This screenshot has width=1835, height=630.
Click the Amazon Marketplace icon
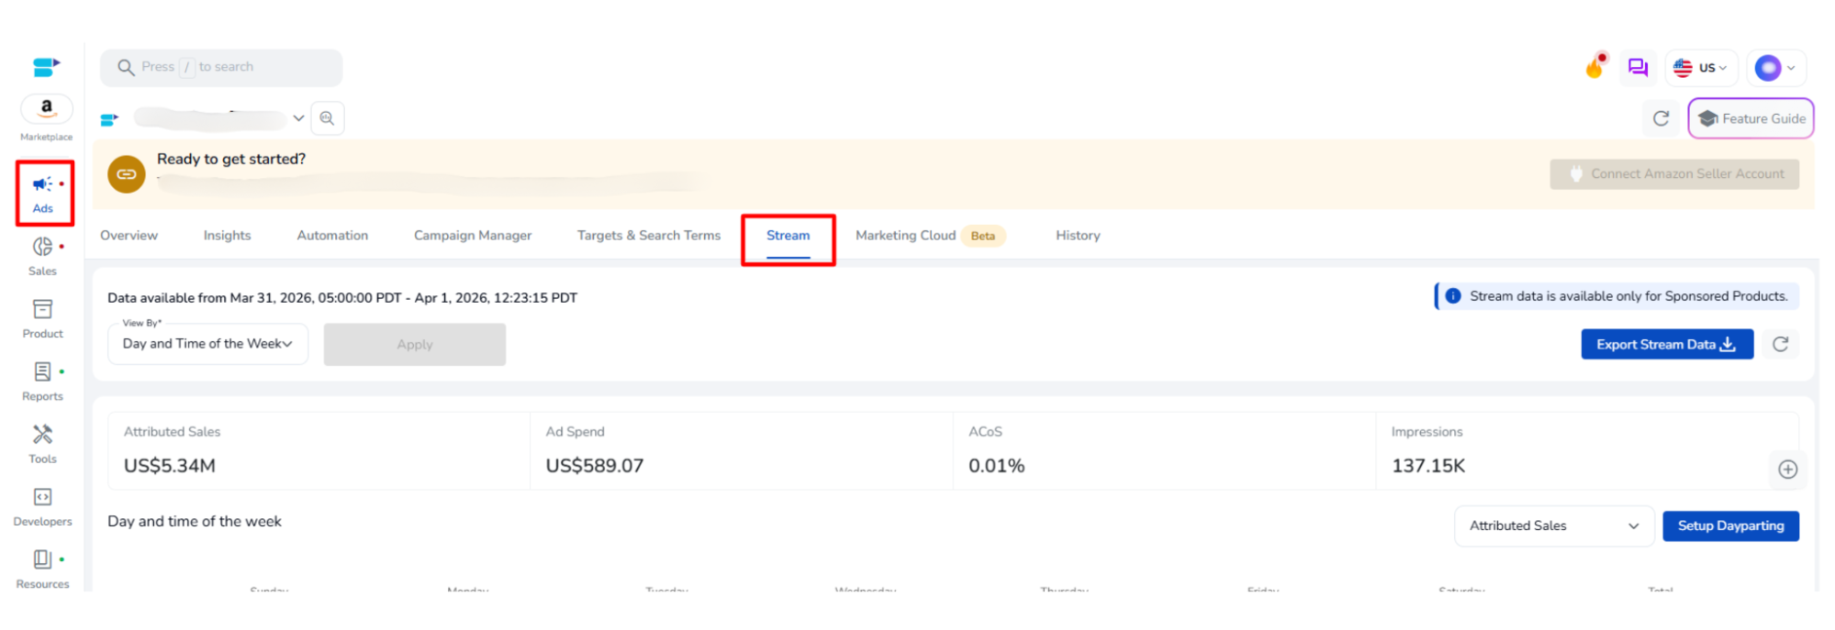tap(47, 109)
